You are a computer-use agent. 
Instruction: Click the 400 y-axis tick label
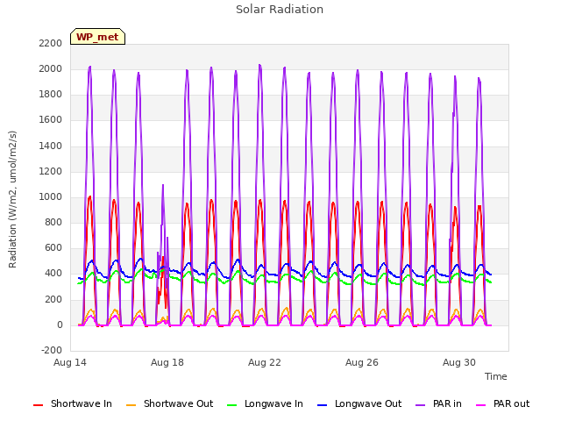point(53,274)
